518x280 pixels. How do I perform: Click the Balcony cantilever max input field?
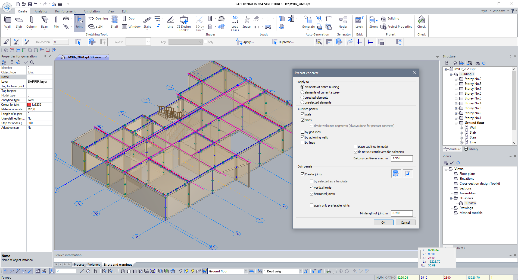402,158
